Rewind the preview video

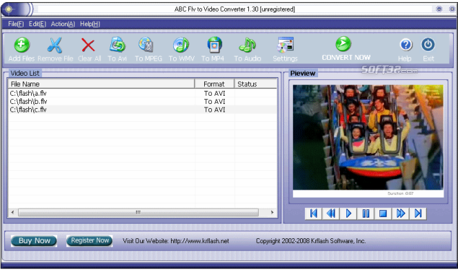pyautogui.click(x=331, y=213)
